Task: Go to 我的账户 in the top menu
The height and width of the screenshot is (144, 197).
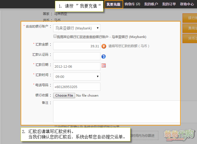Action: click(151, 4)
